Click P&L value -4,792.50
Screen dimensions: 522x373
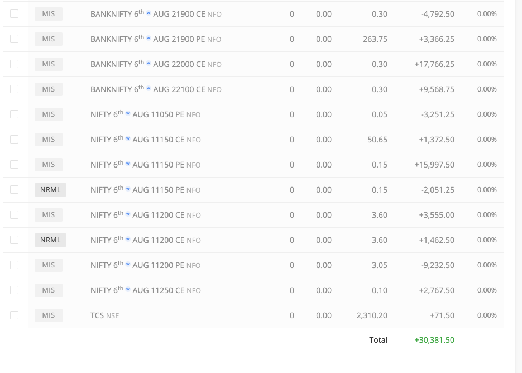[x=438, y=14]
